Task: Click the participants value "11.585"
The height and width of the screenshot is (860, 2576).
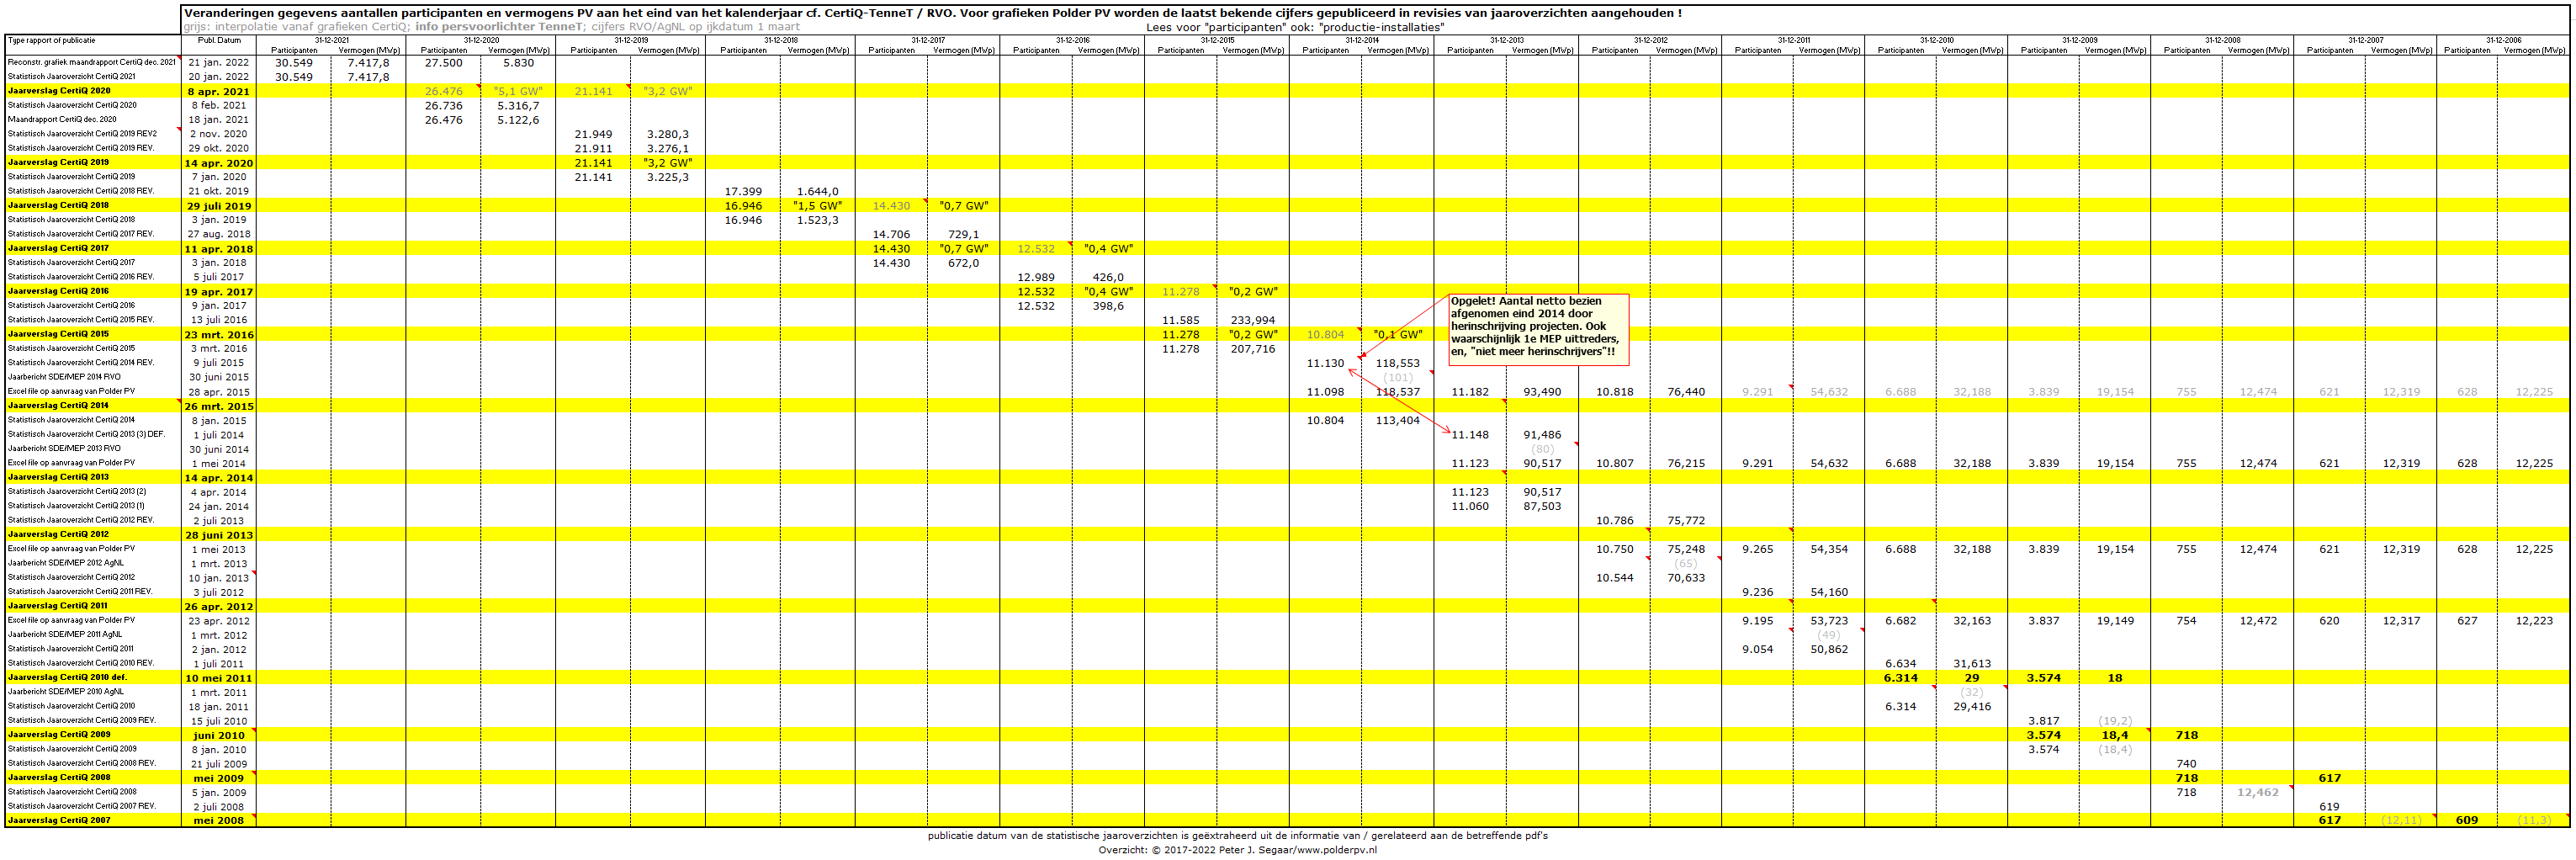Action: [x=1181, y=320]
